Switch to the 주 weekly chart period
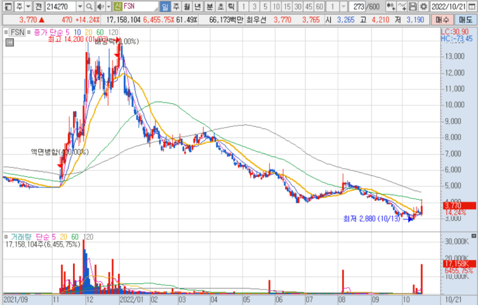 coord(176,6)
